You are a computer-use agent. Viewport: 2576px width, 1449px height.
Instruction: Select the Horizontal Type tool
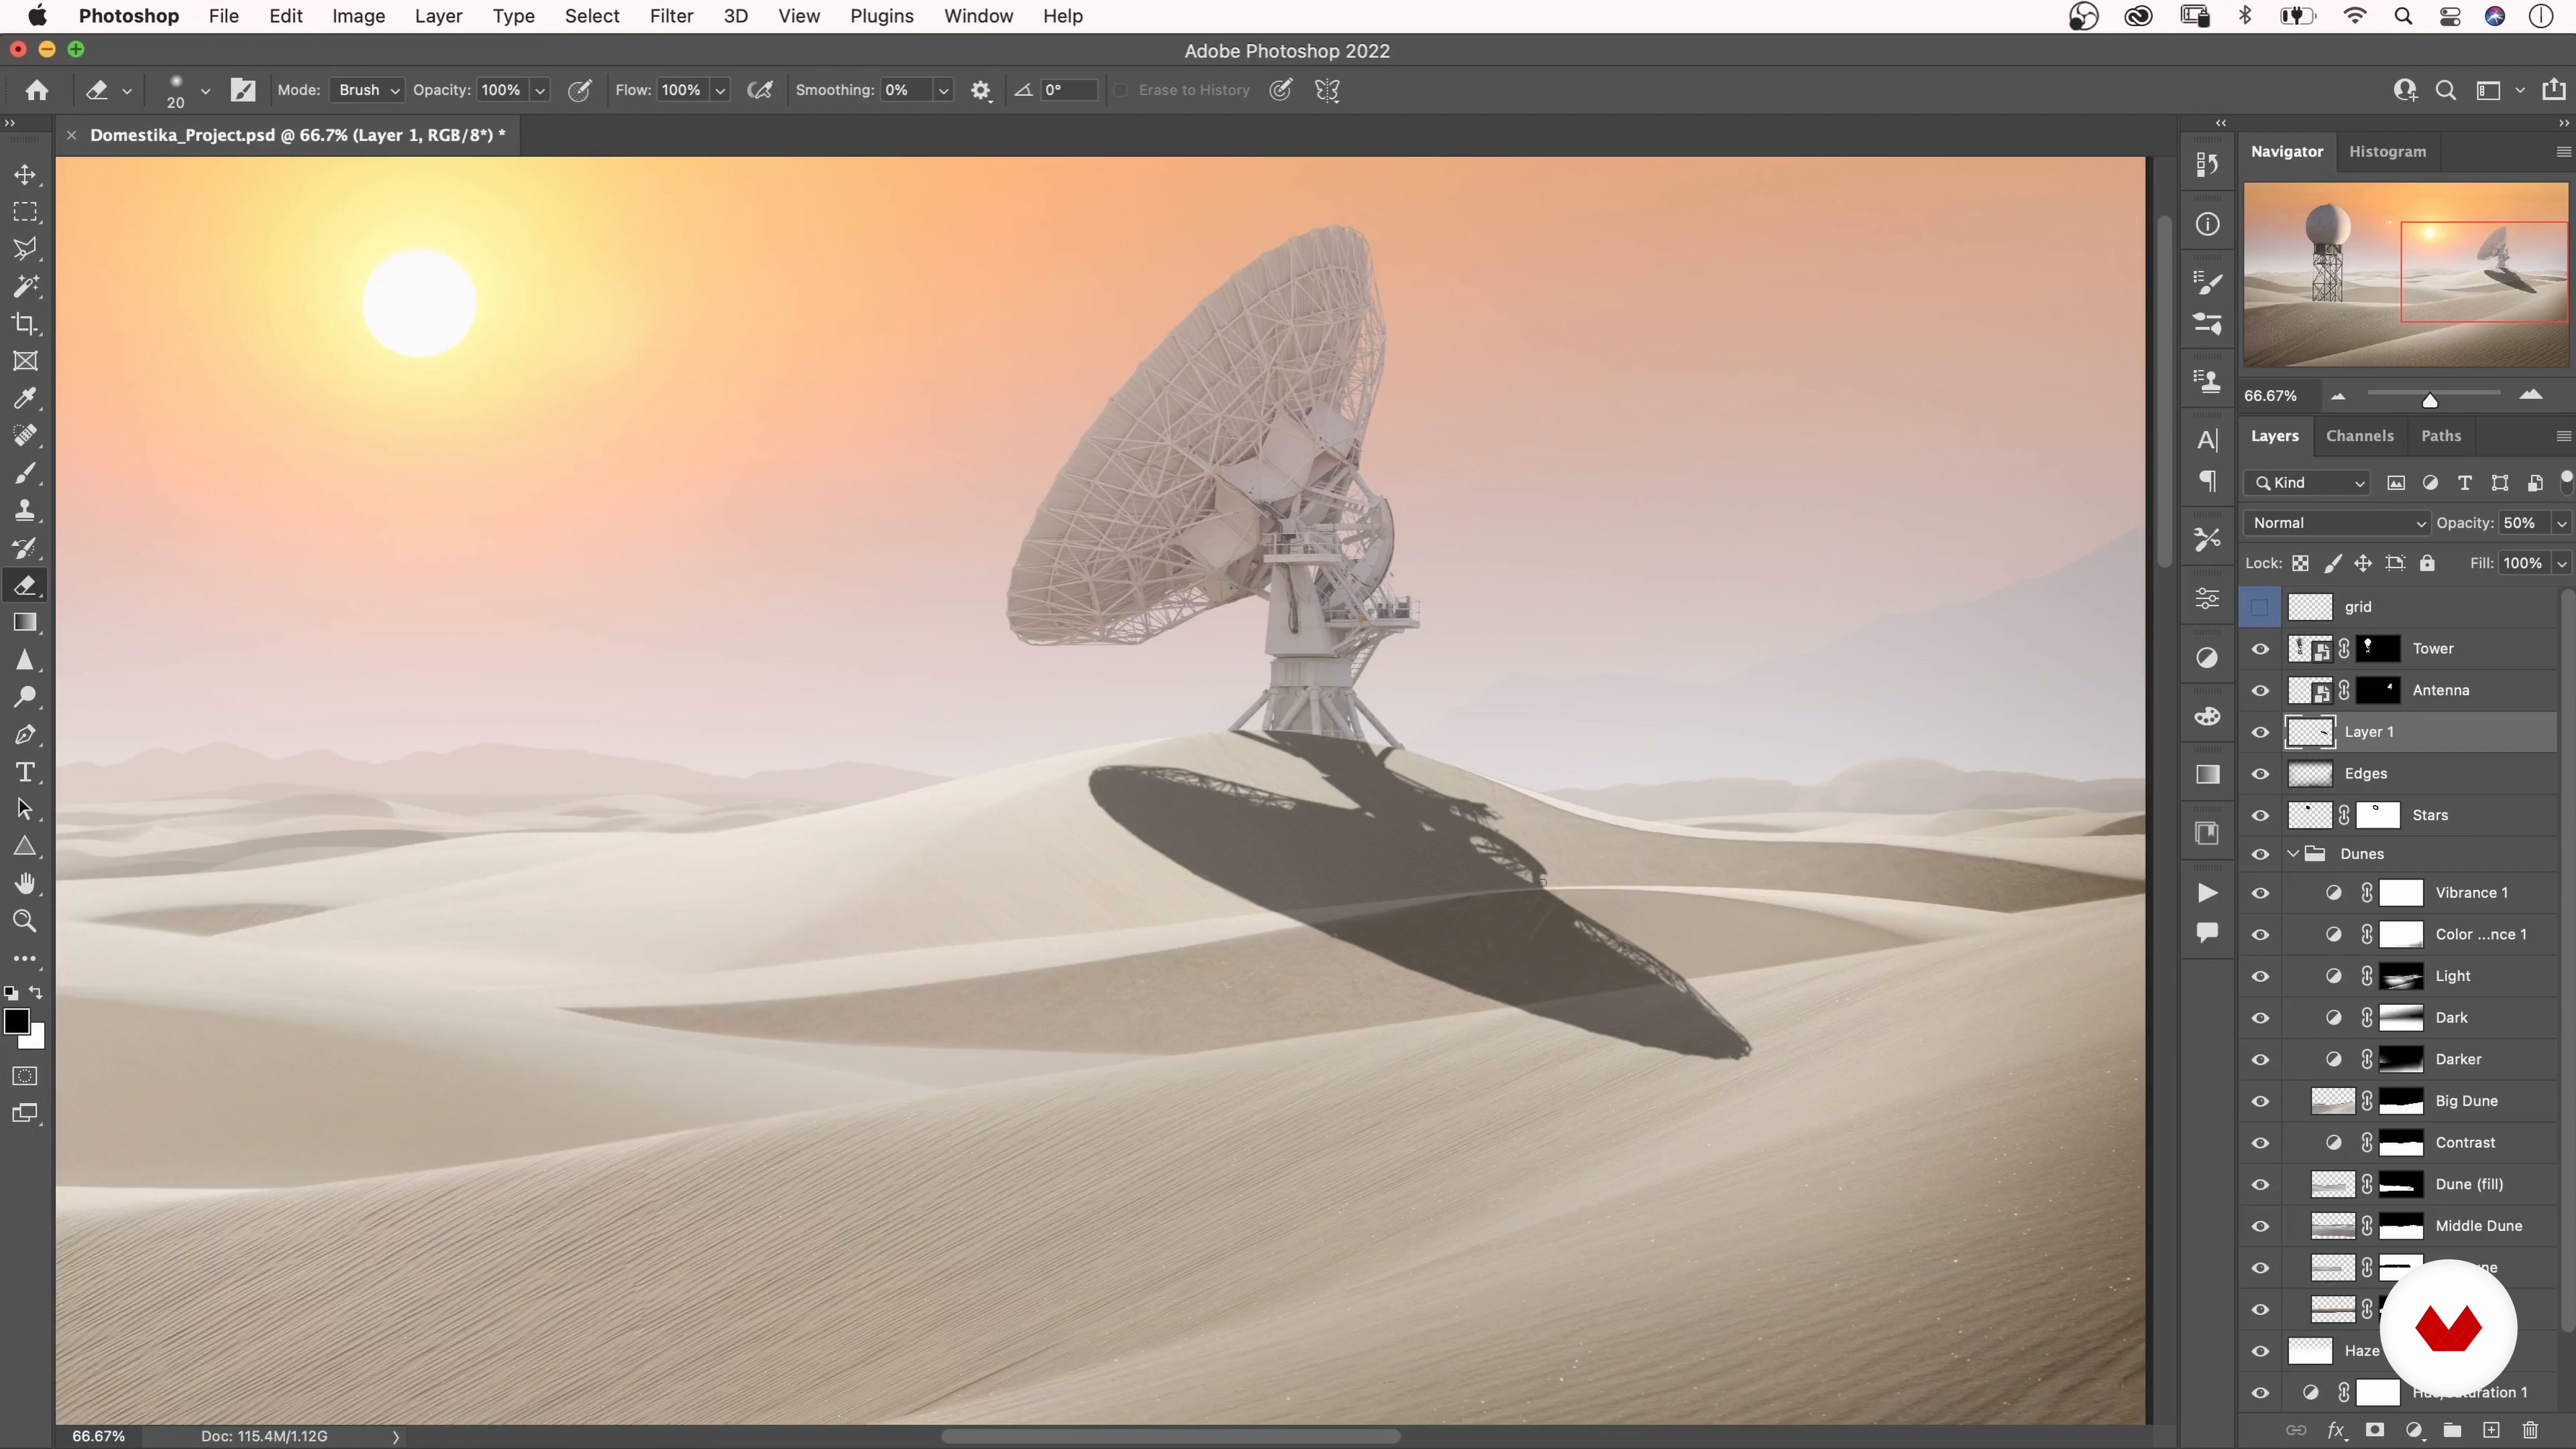[25, 772]
